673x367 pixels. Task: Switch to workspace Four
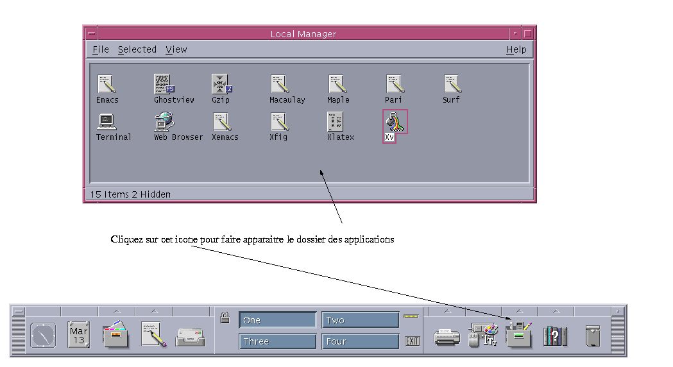(x=361, y=342)
